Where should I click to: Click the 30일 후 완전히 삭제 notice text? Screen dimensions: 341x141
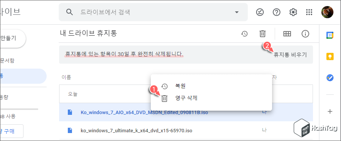pyautogui.click(x=124, y=54)
